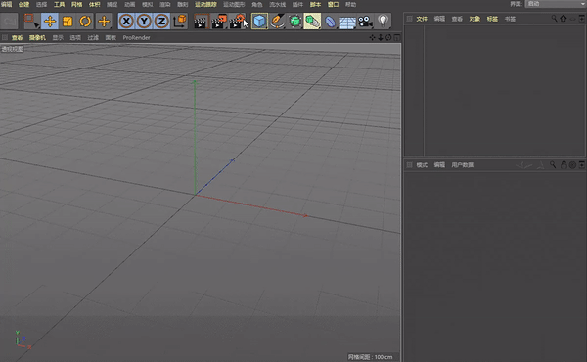Viewport: 587px width, 362px height.
Task: Toggle Z axis lock
Action: click(161, 22)
